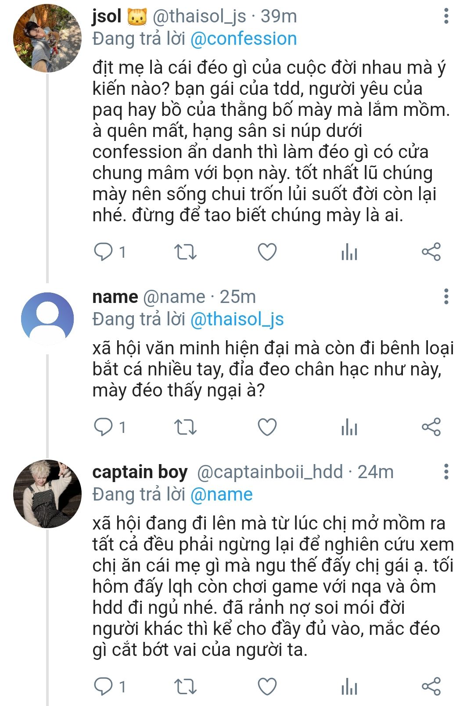
Task: Open the @thaisol_js reply-to link
Action: coord(237,319)
